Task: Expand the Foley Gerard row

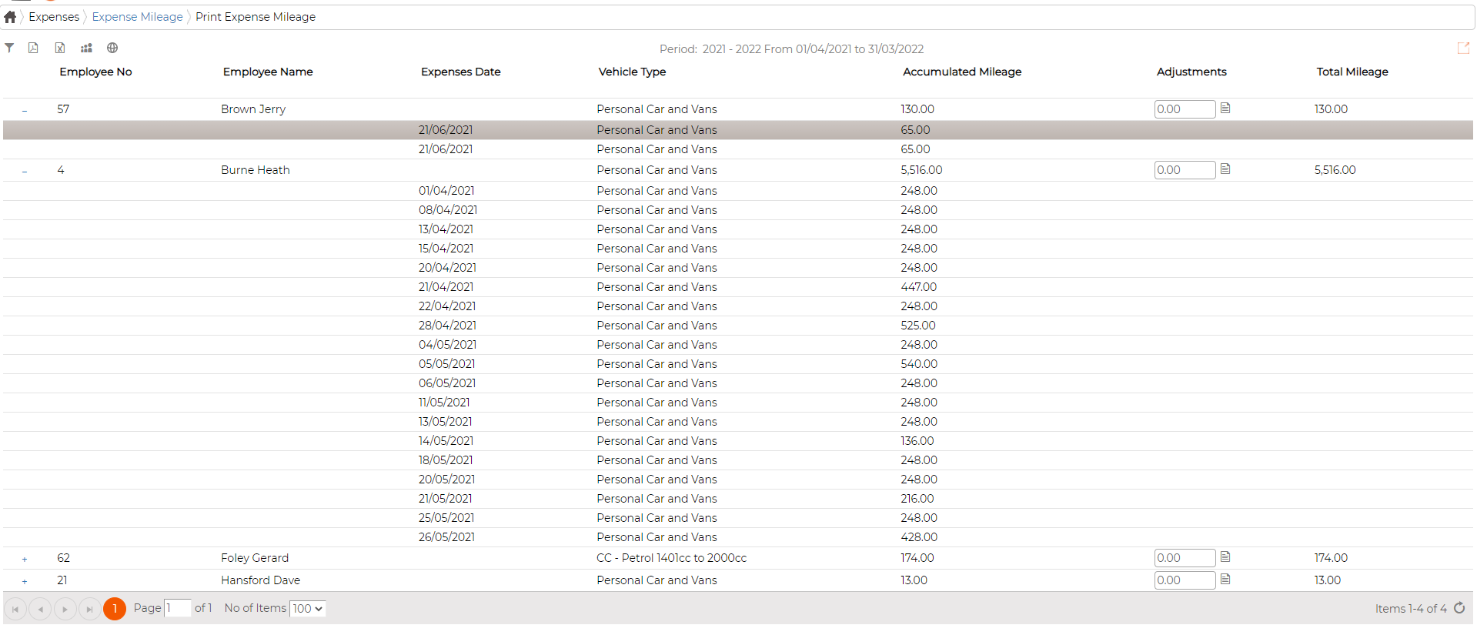Action: 25,560
